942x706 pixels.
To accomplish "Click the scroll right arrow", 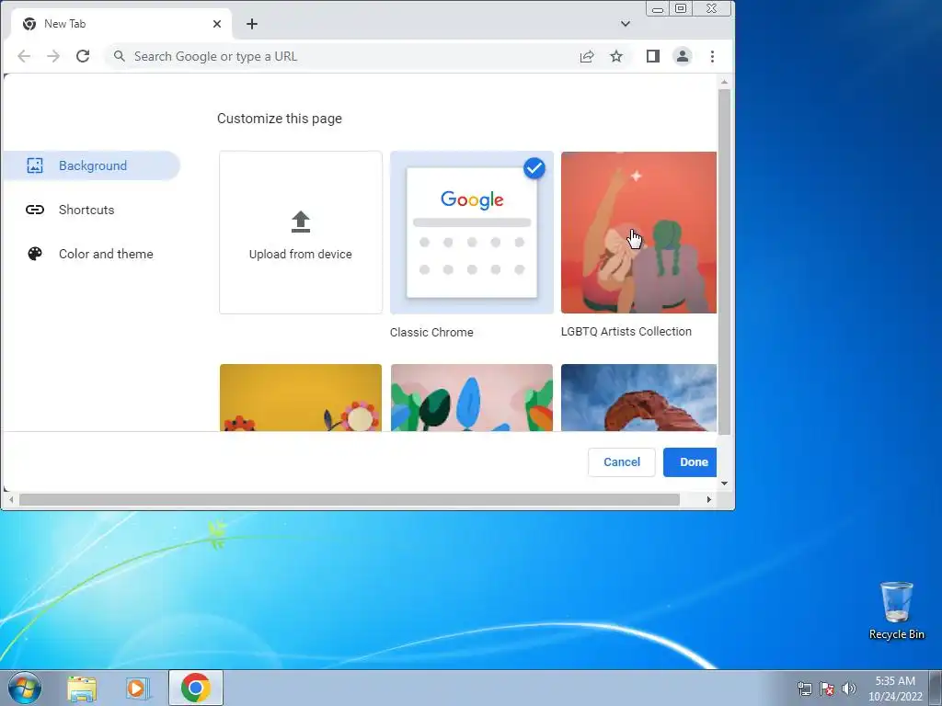I will pyautogui.click(x=709, y=499).
